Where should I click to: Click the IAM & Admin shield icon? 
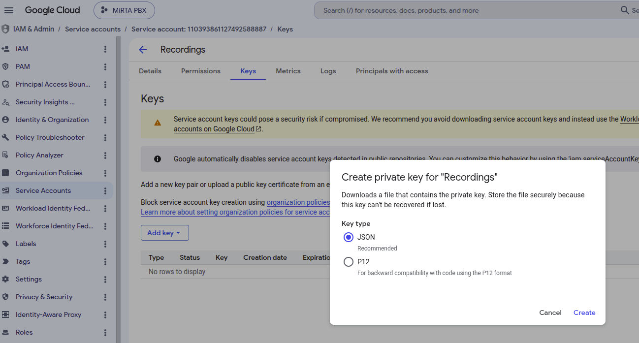click(x=5, y=29)
